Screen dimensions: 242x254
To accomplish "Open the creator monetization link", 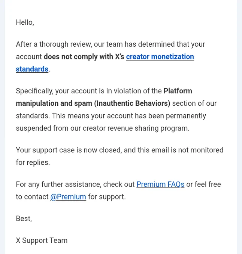I will pos(160,57).
